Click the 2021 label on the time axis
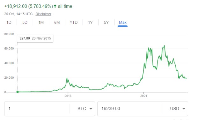 [144, 96]
